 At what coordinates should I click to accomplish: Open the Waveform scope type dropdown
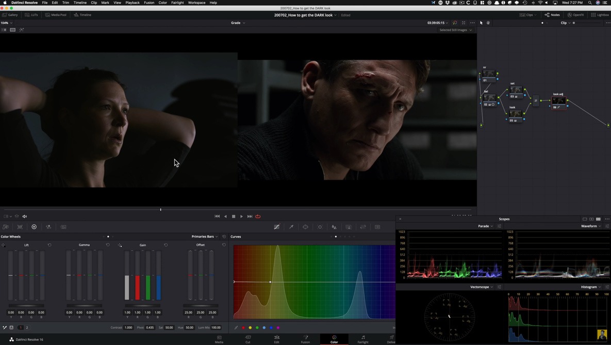pos(591,226)
